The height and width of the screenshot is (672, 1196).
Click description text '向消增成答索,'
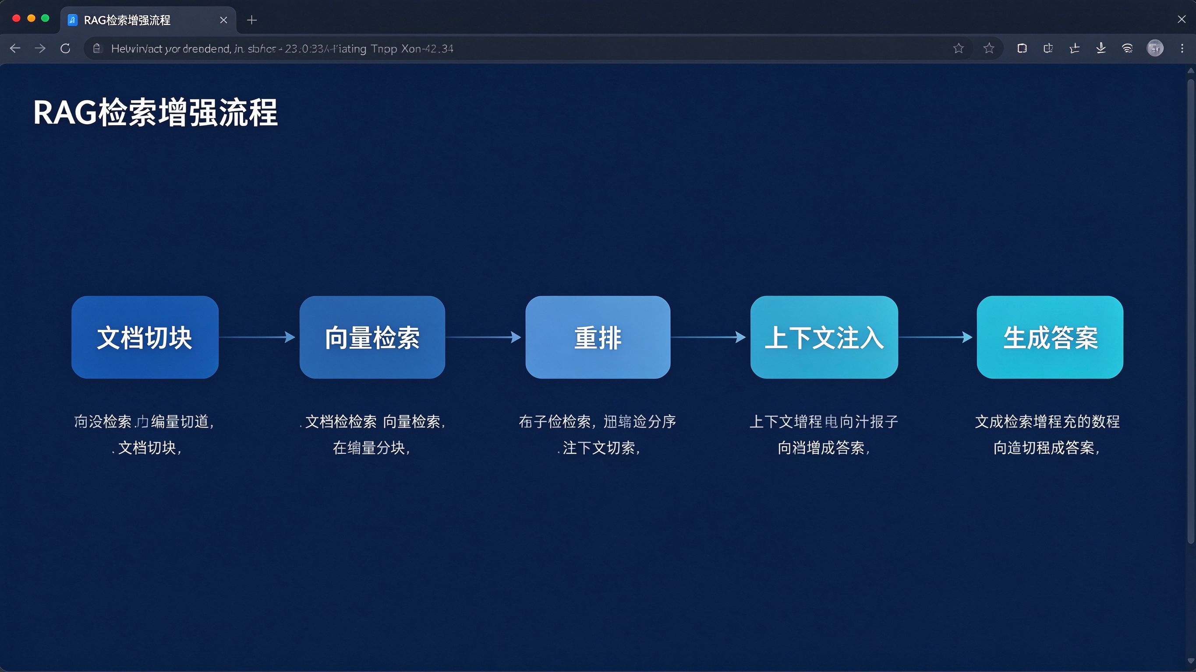click(824, 448)
